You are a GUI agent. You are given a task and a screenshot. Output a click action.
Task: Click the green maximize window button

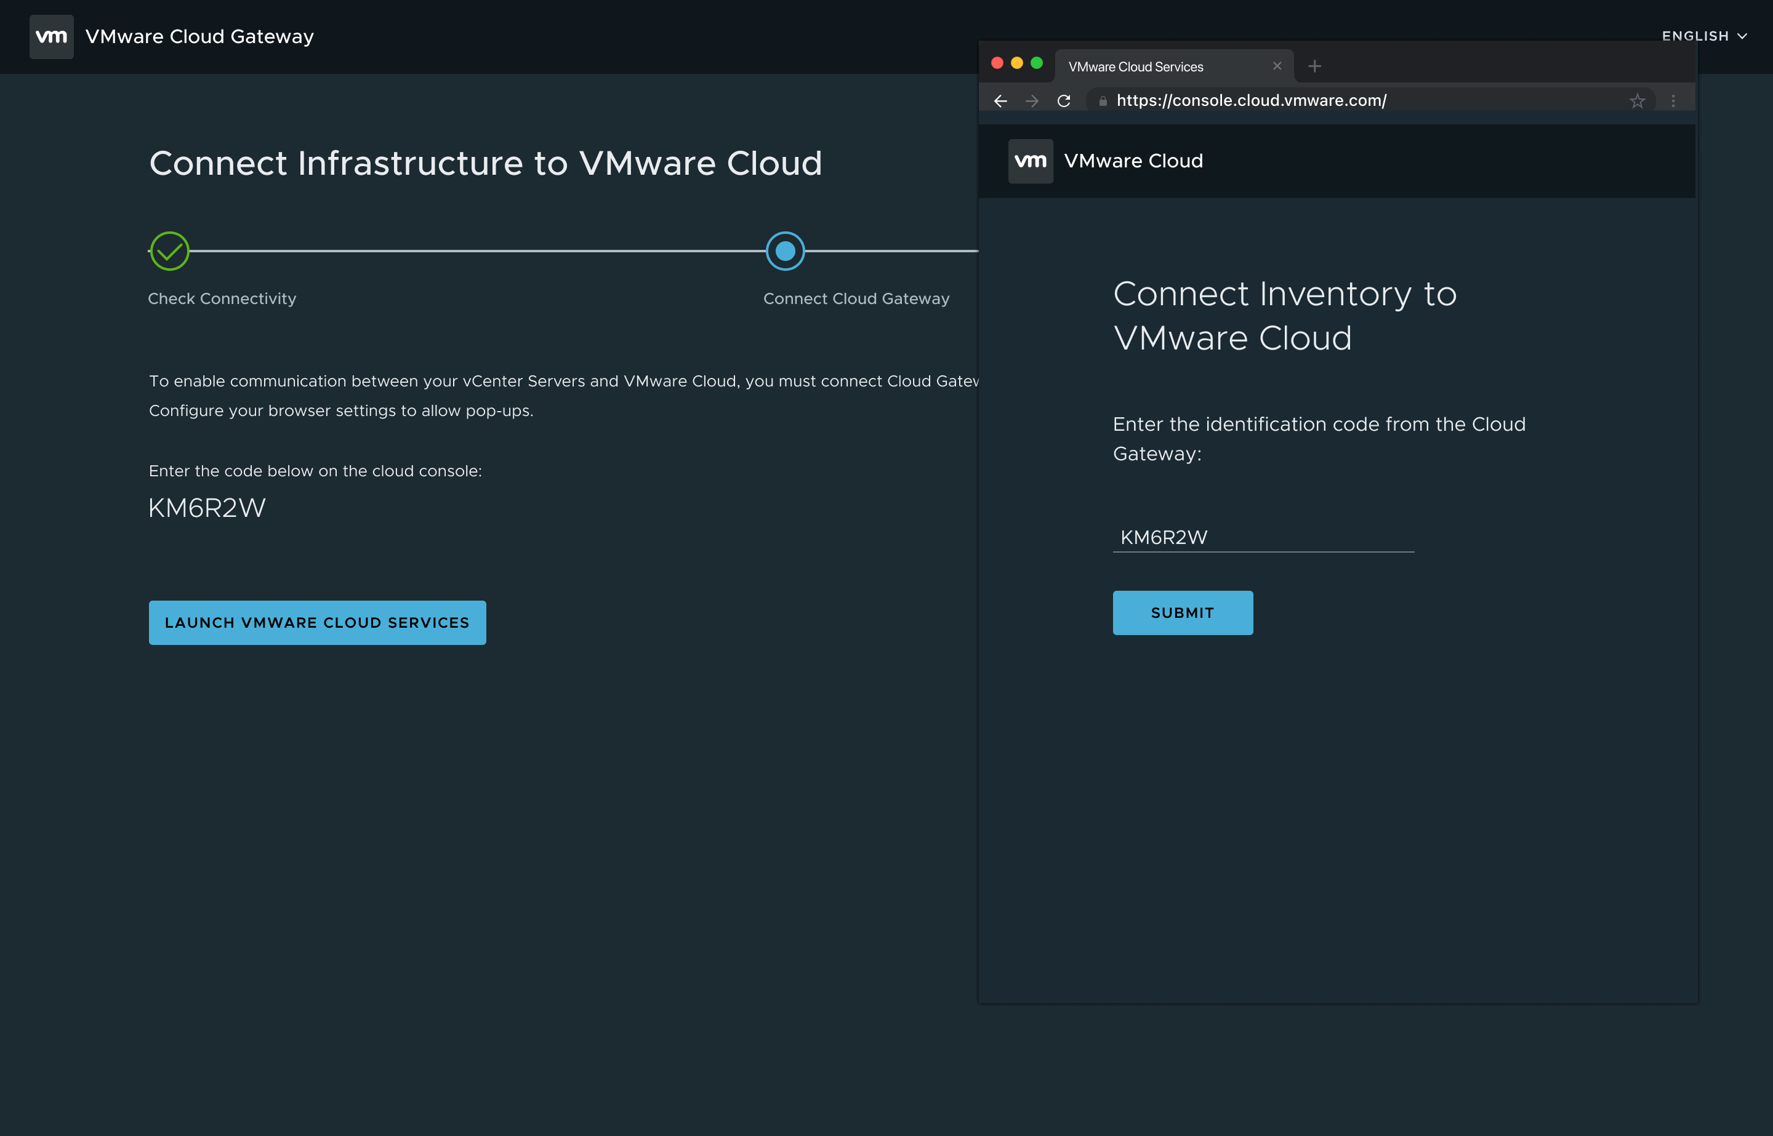coord(1037,63)
